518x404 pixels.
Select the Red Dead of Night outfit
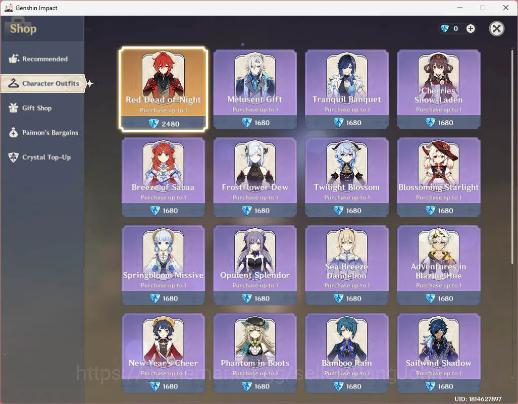coord(163,89)
